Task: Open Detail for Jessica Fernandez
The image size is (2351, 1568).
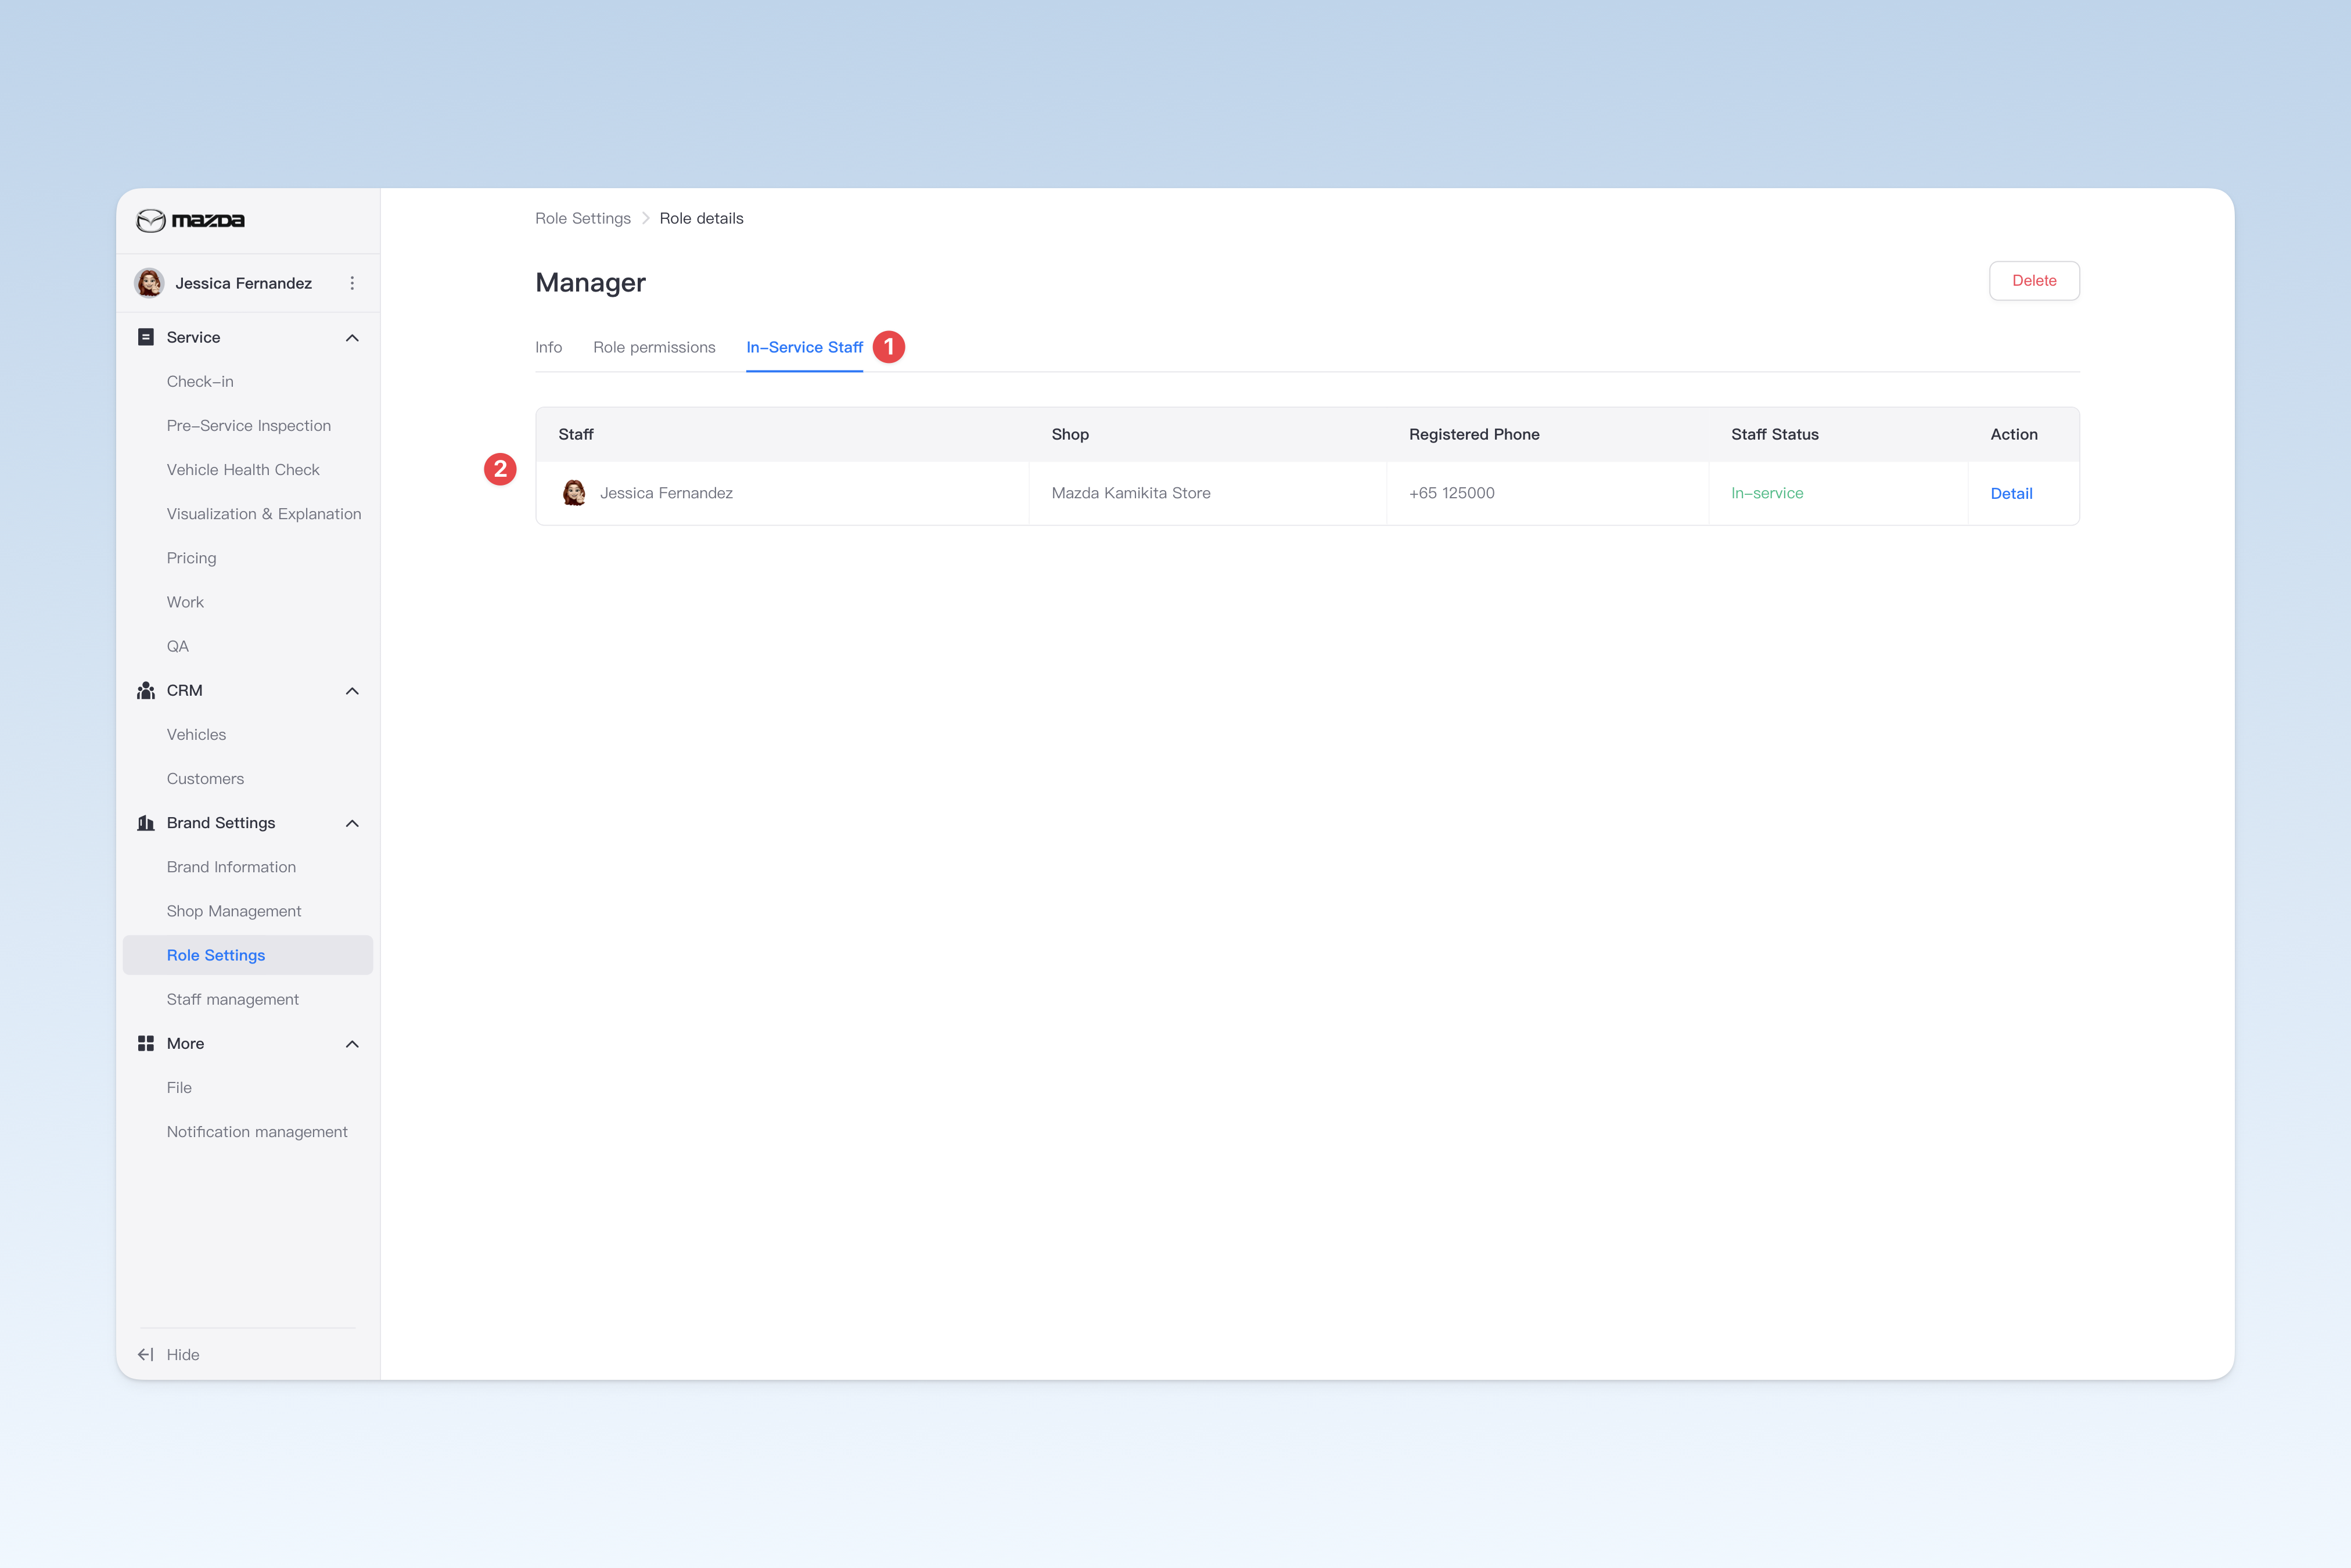Action: point(2011,493)
